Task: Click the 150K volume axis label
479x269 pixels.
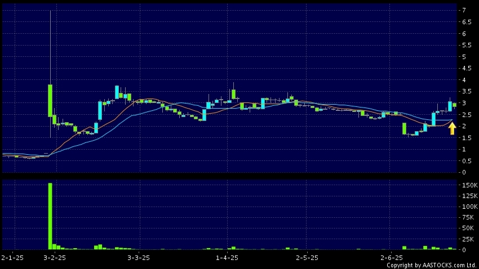Action: [x=470, y=185]
